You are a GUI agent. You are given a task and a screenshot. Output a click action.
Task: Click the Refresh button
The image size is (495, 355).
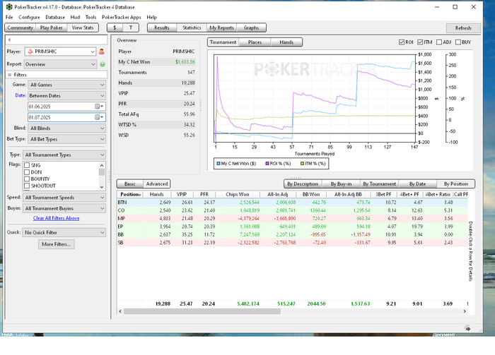point(463,28)
